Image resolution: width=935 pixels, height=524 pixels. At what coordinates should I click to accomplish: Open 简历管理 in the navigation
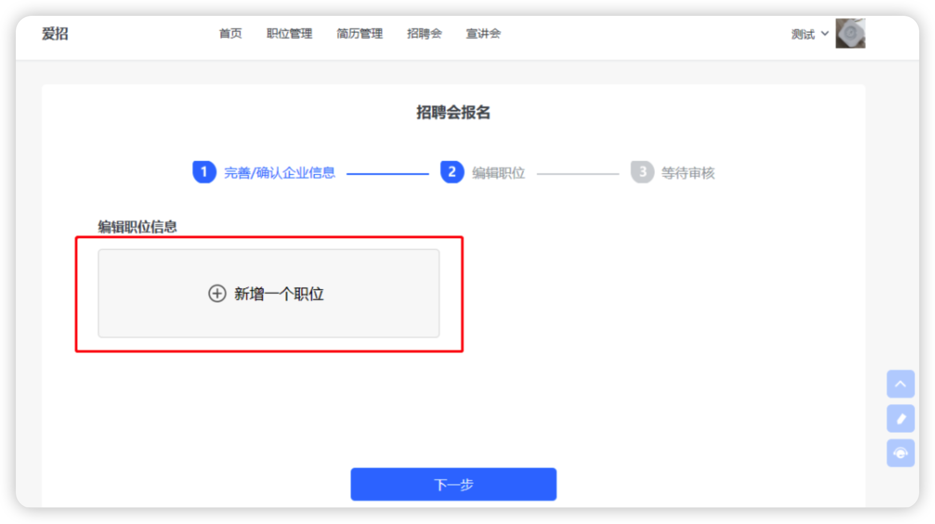(x=359, y=33)
